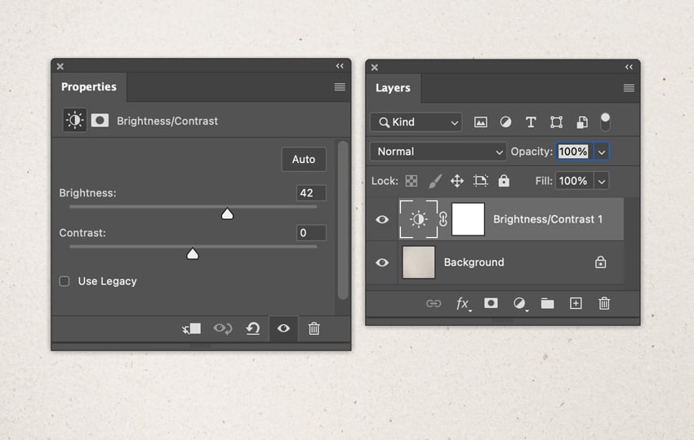Screen dimensions: 694x440
Task: Click the Brightness slider handle
Action: [x=228, y=213]
